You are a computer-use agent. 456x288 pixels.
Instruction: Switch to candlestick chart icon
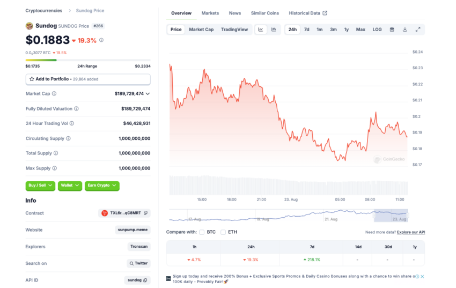pyautogui.click(x=274, y=29)
